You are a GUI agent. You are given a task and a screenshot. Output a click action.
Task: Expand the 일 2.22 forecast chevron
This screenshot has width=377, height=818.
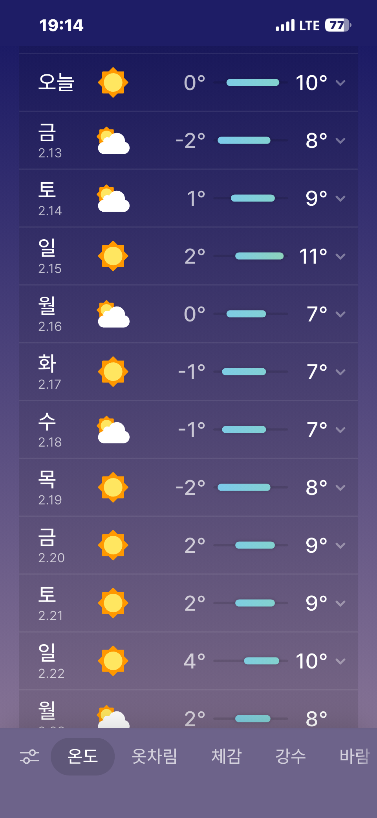point(340,661)
